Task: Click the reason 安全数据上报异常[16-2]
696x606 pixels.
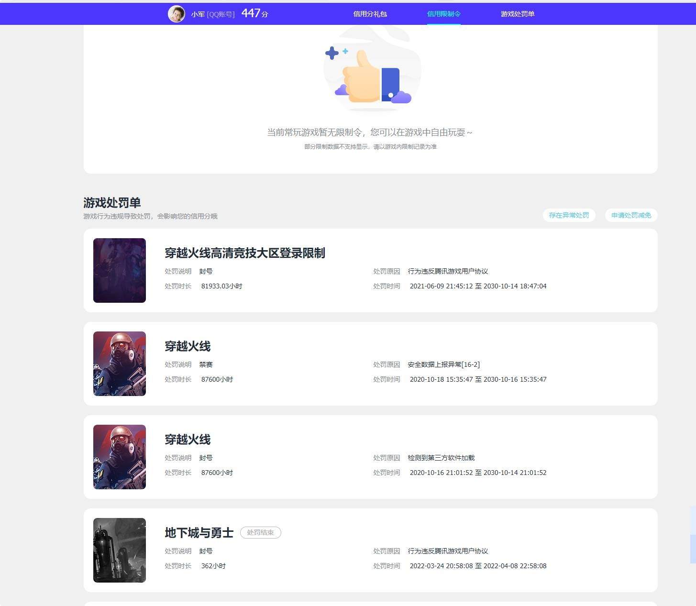Action: (443, 364)
